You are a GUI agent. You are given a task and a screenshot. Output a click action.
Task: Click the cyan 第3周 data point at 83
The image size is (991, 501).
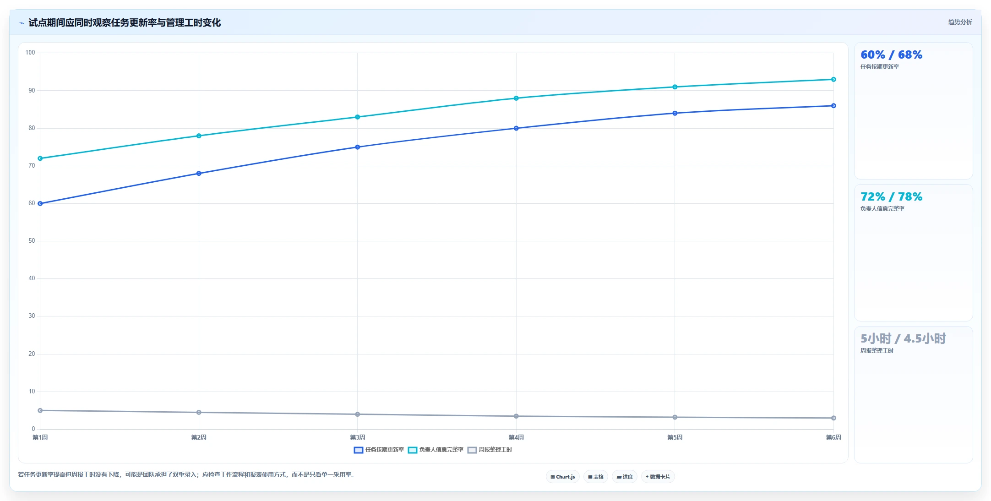(x=358, y=117)
